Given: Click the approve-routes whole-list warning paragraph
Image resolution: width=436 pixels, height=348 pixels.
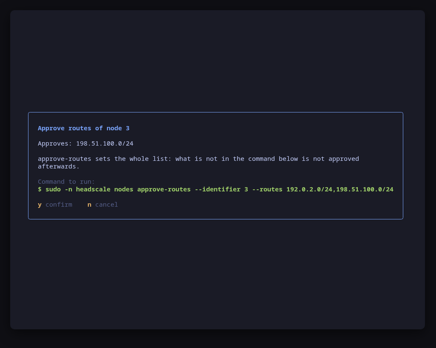Looking at the screenshot, I should pyautogui.click(x=198, y=163).
